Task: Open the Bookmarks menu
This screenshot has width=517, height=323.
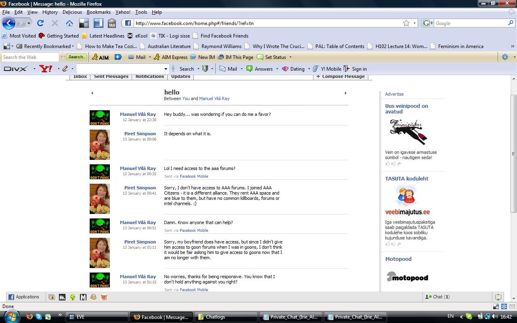Action: coord(99,12)
